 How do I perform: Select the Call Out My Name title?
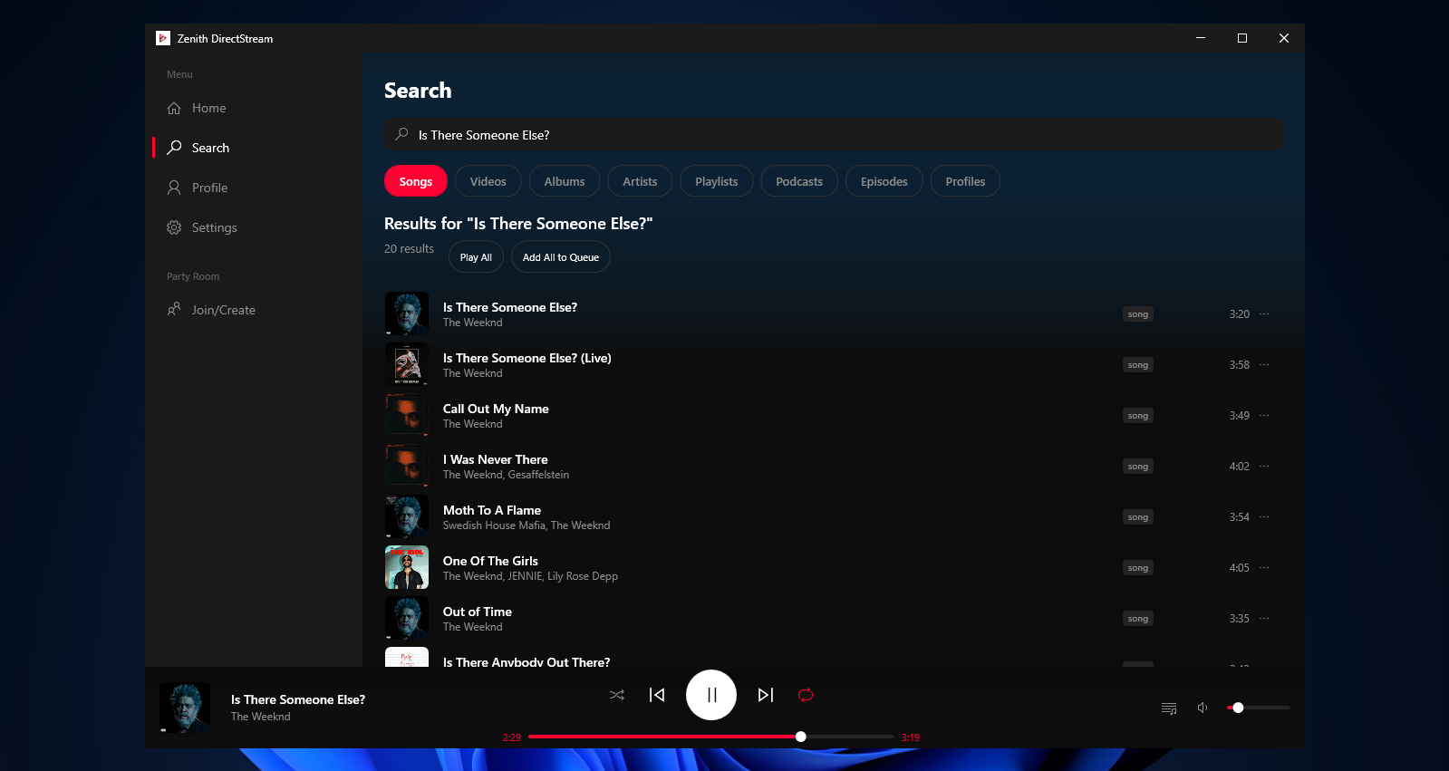click(x=496, y=409)
